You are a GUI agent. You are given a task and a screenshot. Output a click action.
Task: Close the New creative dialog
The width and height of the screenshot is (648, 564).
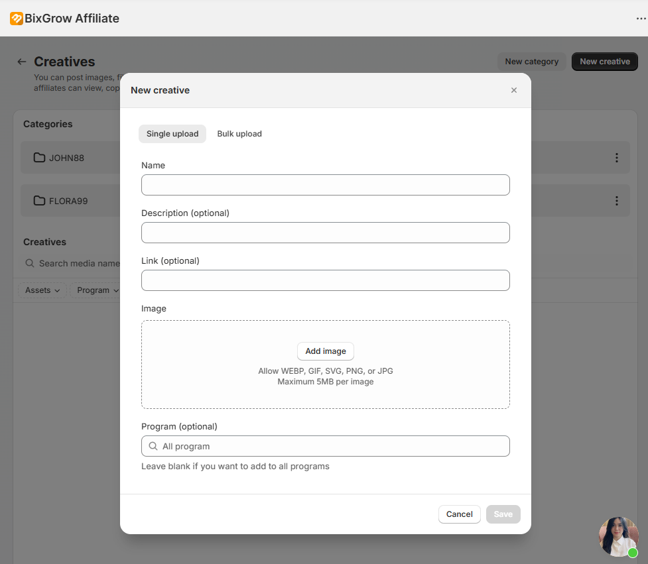(514, 90)
